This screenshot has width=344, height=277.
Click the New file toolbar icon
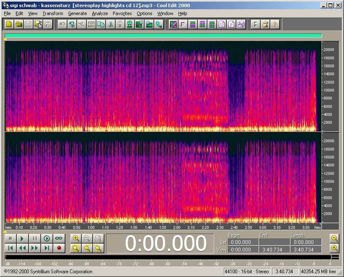9,24
